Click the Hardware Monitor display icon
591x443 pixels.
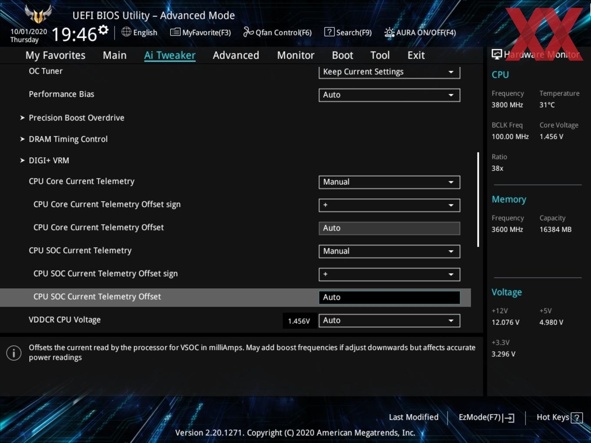[x=497, y=54]
